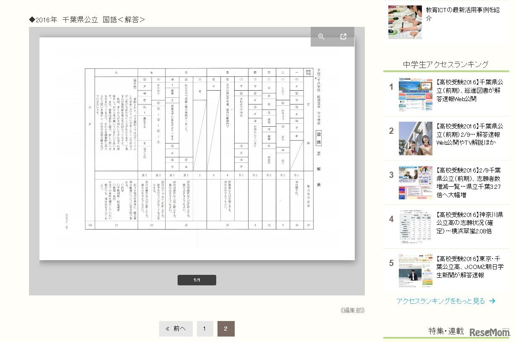Go to previous page with 前へ button

pos(175,329)
